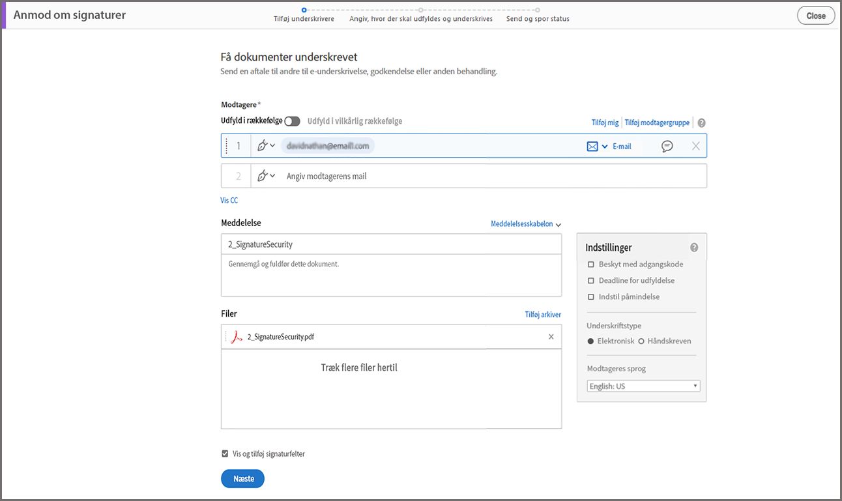Screen dimensions: 842x501
Task: Go to Angiv, hvor der skal udfyldes step
Action: click(x=421, y=19)
